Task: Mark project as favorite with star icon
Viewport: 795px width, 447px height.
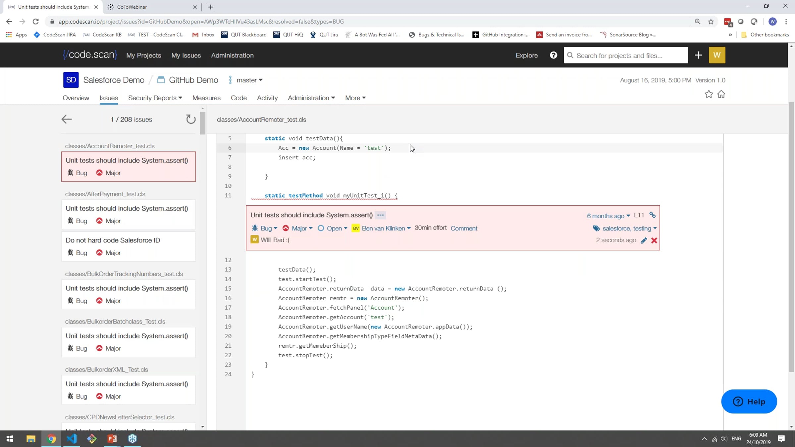Action: pos(709,94)
